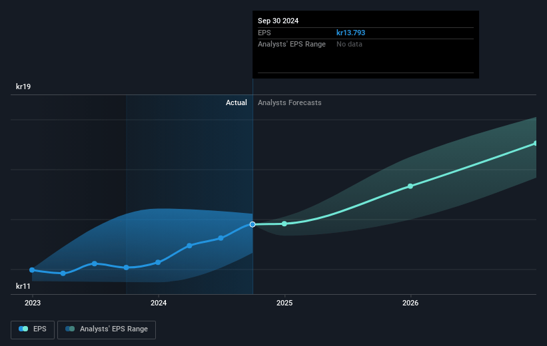Select the Sep 30 2024 highlighted data point

(x=253, y=224)
